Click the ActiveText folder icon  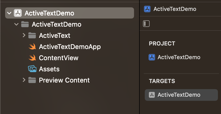32,36
